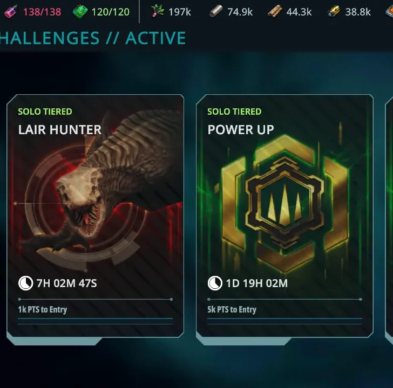Click the 120/120 fuel counter
This screenshot has height=388, width=393.
[x=111, y=12]
